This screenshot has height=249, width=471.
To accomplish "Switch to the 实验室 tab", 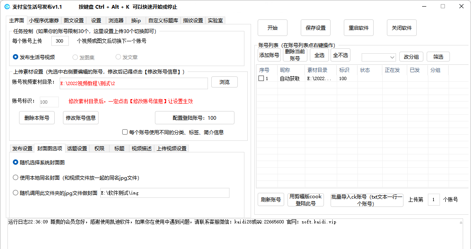I will click(x=215, y=20).
